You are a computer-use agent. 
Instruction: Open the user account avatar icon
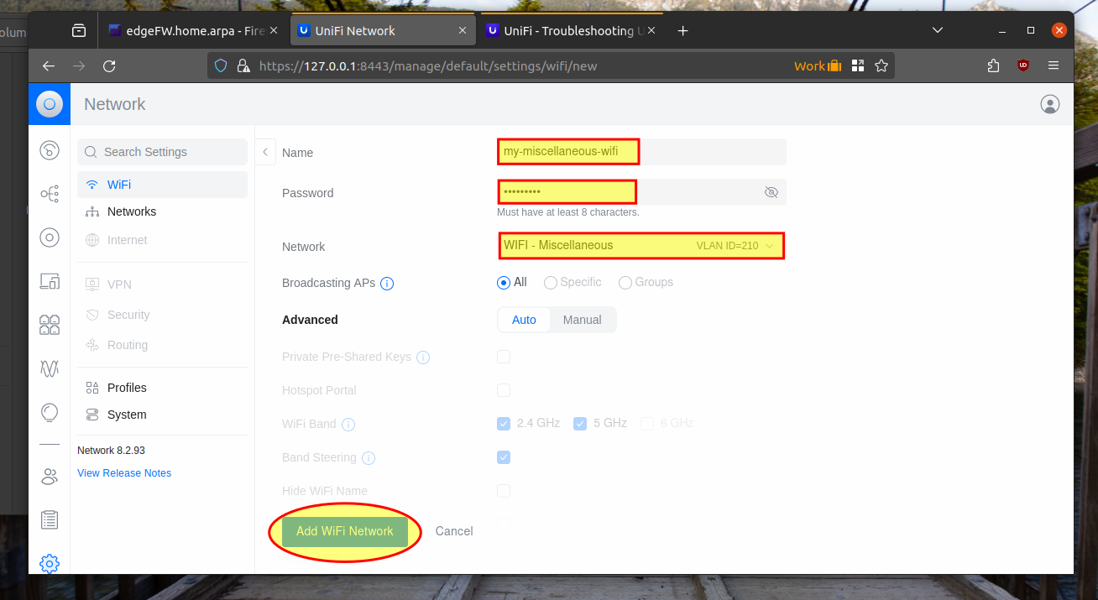tap(1049, 104)
